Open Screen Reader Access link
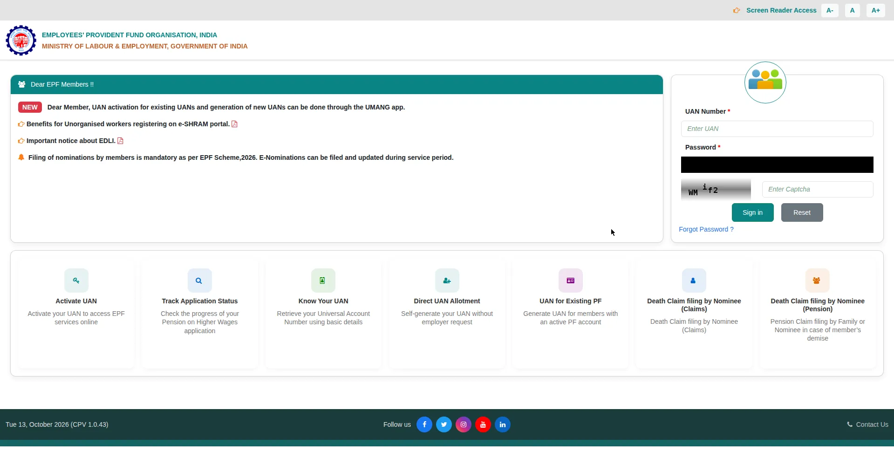This screenshot has width=894, height=465. (x=781, y=10)
